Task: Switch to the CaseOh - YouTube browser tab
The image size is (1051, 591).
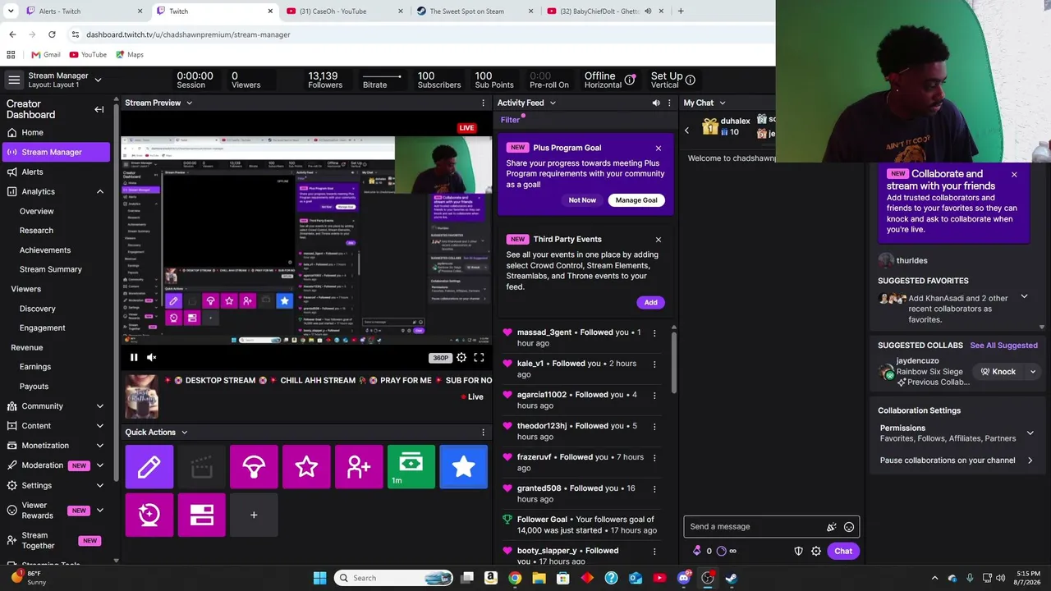Action: pyautogui.click(x=345, y=11)
